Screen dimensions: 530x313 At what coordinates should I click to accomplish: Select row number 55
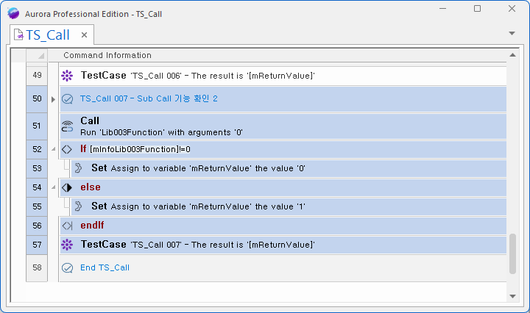[37, 206]
